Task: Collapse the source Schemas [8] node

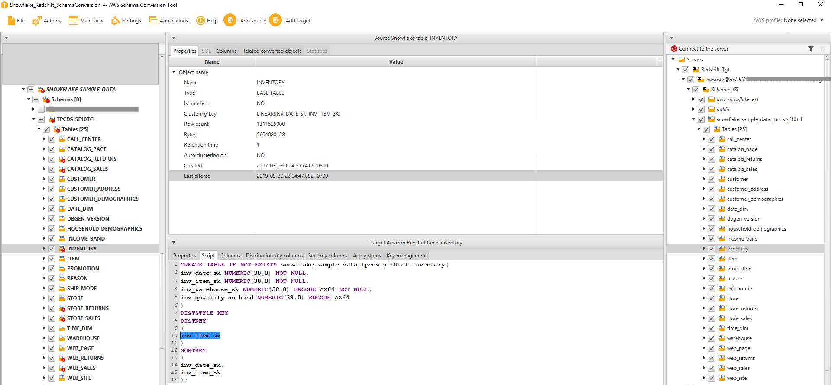Action: click(29, 99)
